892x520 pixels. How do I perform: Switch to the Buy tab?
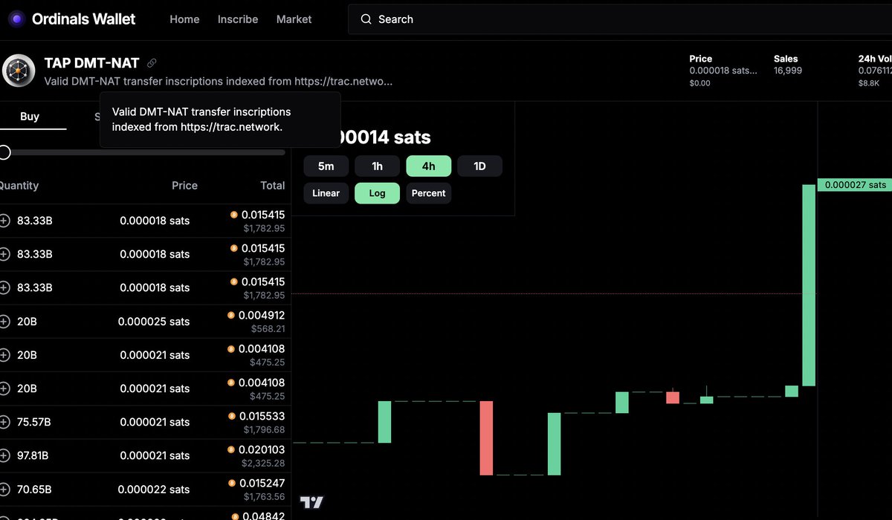(x=30, y=117)
